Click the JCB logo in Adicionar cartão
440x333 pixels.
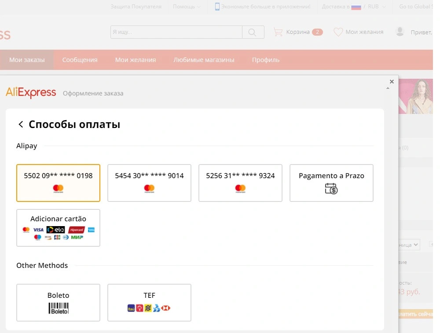pyautogui.click(x=57, y=238)
